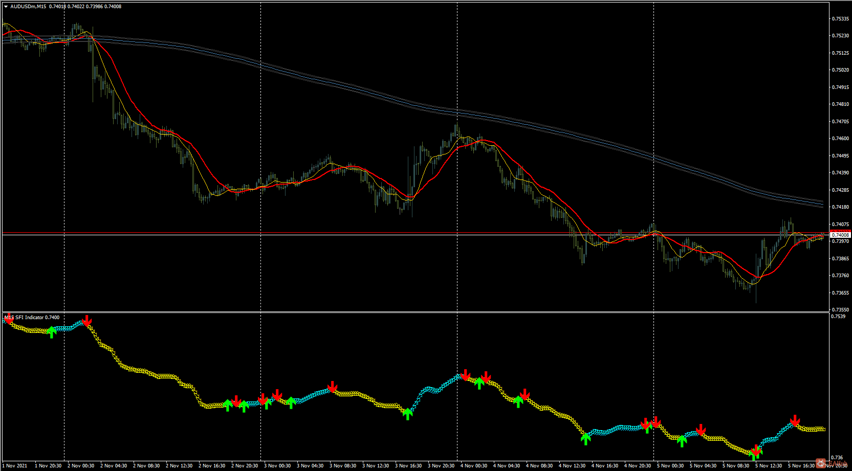The height and width of the screenshot is (471, 852).
Task: Click the 0.73550 price scale label
Action: [841, 310]
